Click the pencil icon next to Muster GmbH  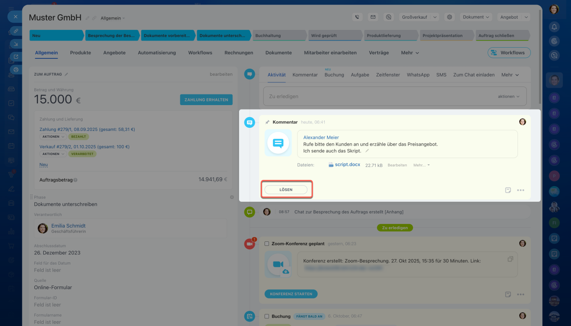(87, 18)
